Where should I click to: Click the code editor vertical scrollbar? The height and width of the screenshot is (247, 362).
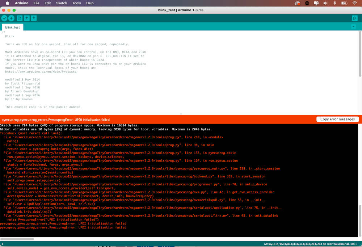pyautogui.click(x=360, y=54)
